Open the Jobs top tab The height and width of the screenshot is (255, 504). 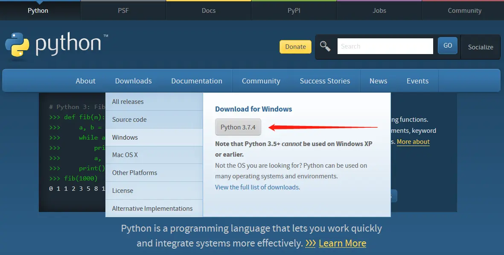point(379,11)
